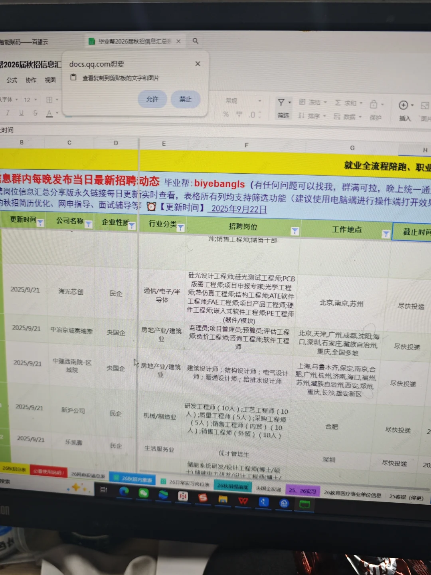
Task: Switch to 25春招(停更) sheet tab
Action: [x=406, y=497]
